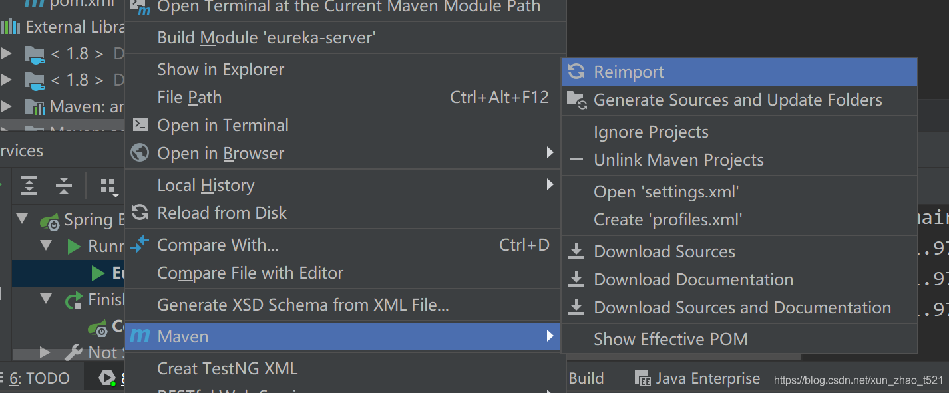Choose Download Sources
Viewport: 949px width, 393px height.
[x=739, y=251]
